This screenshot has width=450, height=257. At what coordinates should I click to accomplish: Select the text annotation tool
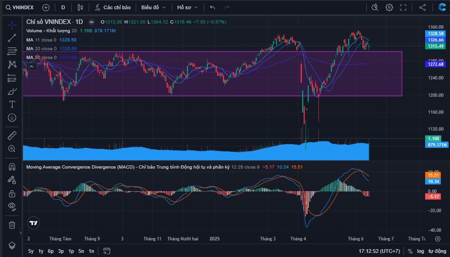coord(12,104)
